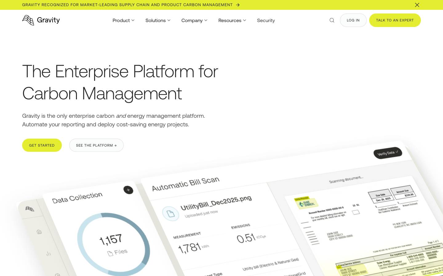Click the 1,157 Files donut chart
Screen dimensions: 443x276
point(114,245)
